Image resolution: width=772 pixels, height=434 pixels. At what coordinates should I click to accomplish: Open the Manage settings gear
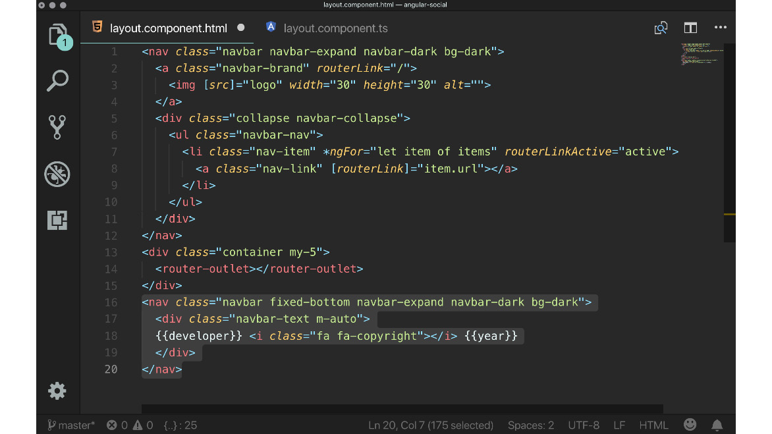pos(57,391)
